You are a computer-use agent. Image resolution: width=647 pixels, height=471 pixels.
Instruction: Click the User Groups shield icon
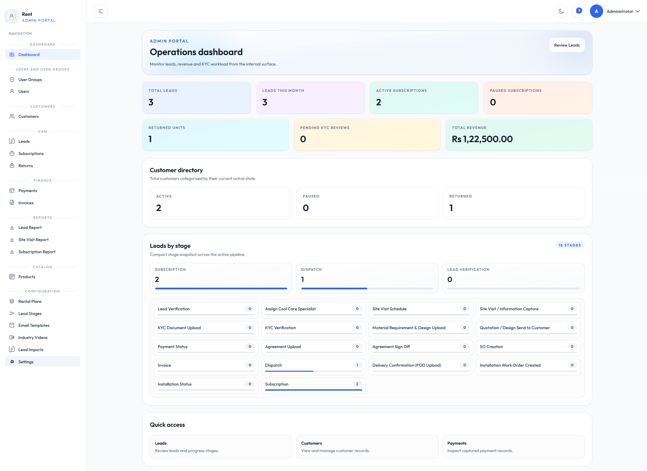click(12, 80)
